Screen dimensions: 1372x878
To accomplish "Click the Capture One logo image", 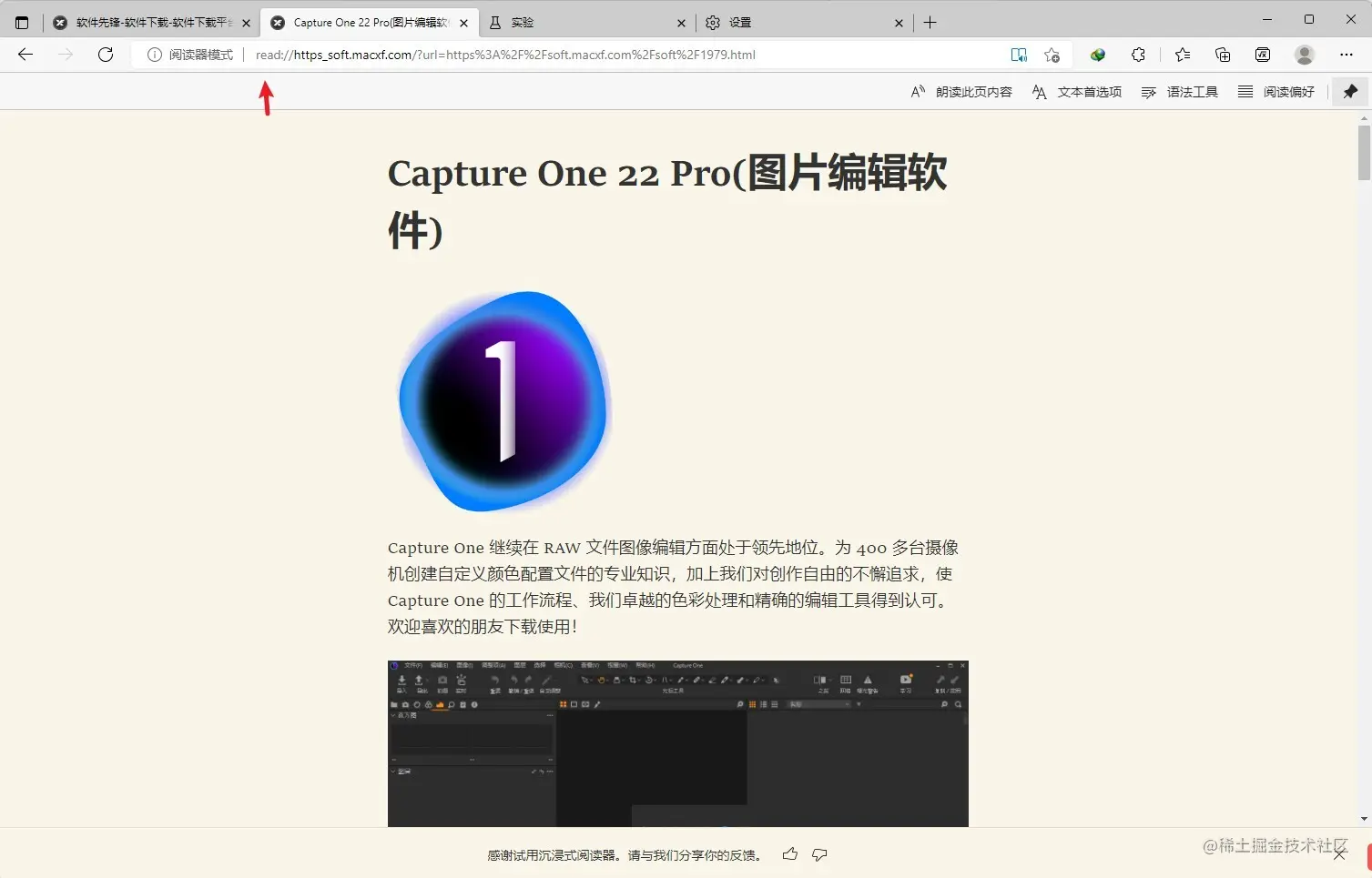I will tap(503, 401).
